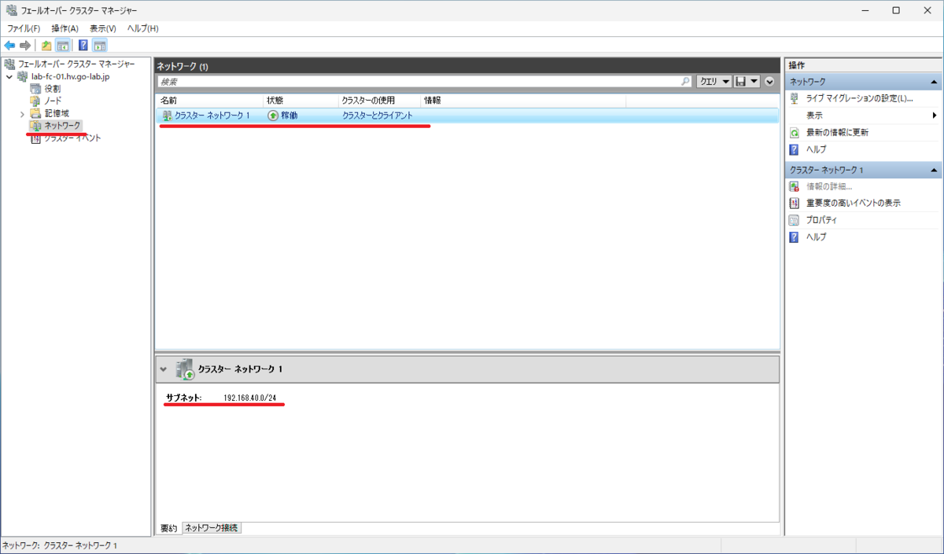Expand the 記憶域 tree node arrow
This screenshot has width=944, height=554.
point(22,113)
